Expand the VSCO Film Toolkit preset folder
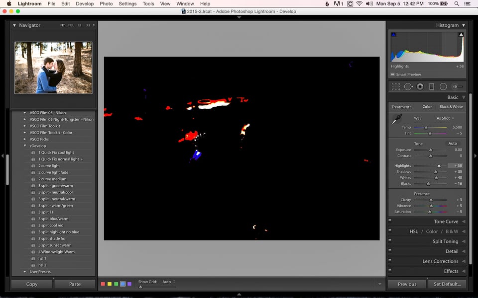Screen dimensions: 478x298 pyautogui.click(x=25, y=126)
